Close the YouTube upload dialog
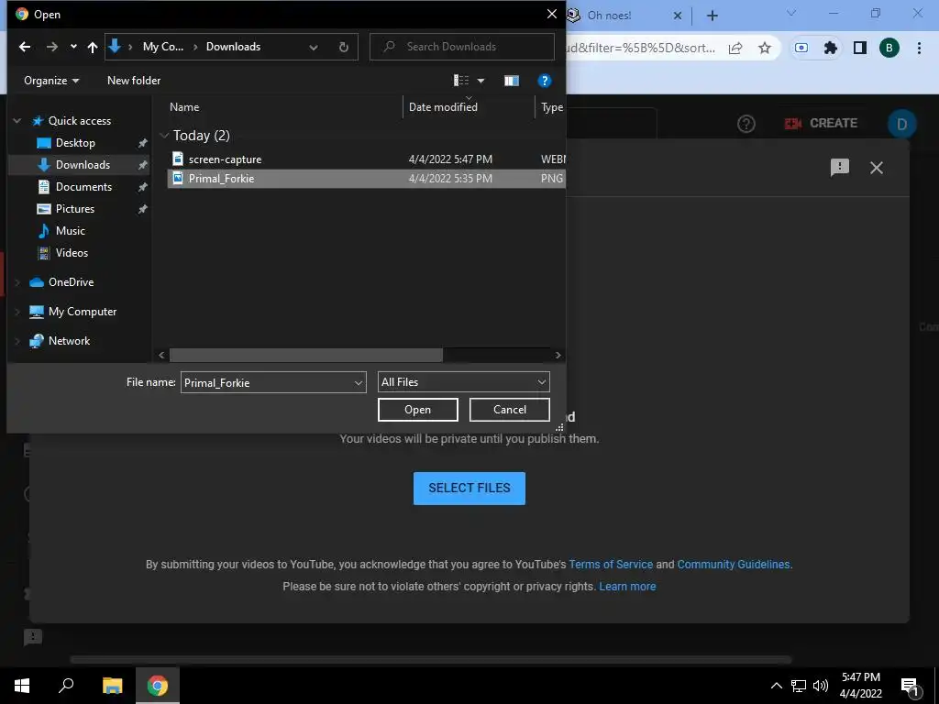Image resolution: width=939 pixels, height=704 pixels. tap(876, 168)
